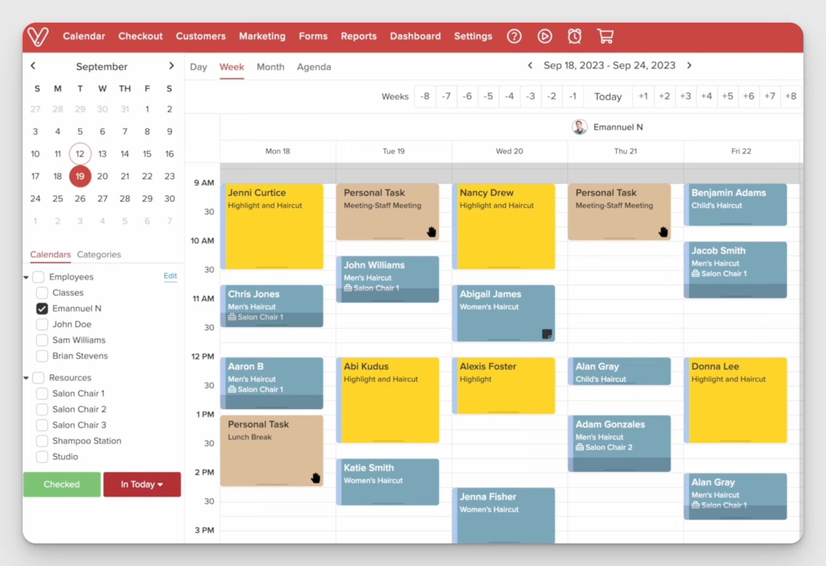Viewport: 826px width, 566px height.
Task: Switch to the Month view tab
Action: coord(270,67)
